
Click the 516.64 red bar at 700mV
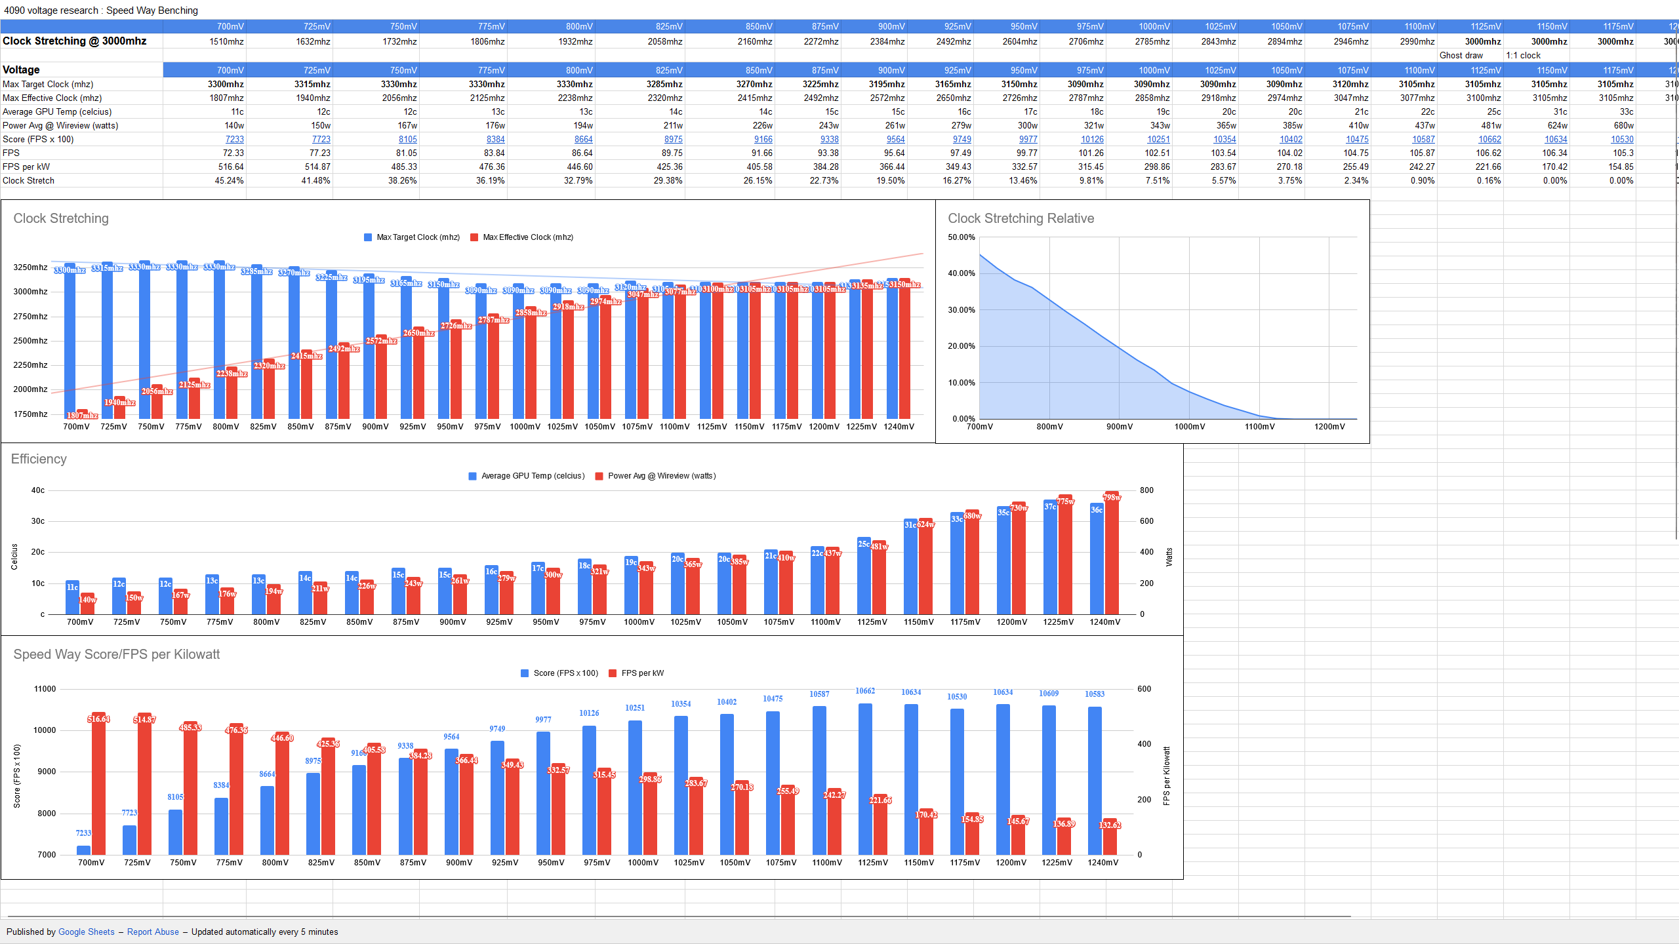tap(98, 783)
